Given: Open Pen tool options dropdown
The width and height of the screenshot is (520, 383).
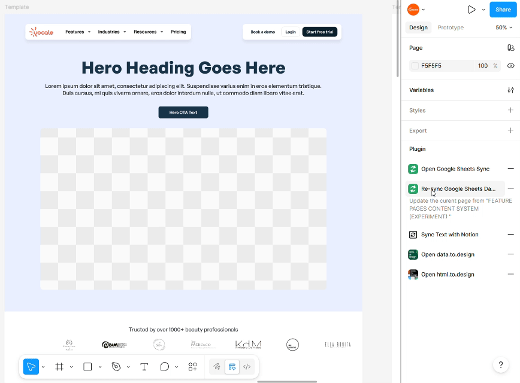Looking at the screenshot, I should pyautogui.click(x=128, y=367).
